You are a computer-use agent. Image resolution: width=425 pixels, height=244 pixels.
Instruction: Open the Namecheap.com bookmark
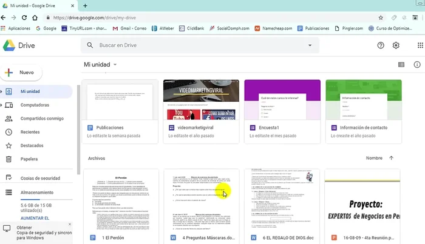[273, 28]
